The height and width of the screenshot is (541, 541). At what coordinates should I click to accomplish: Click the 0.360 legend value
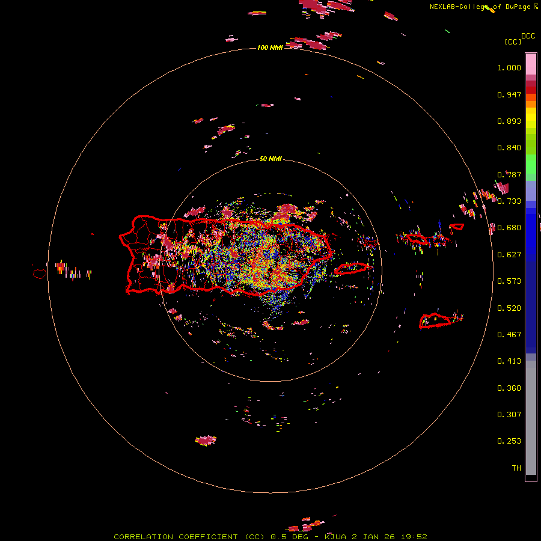(x=509, y=388)
